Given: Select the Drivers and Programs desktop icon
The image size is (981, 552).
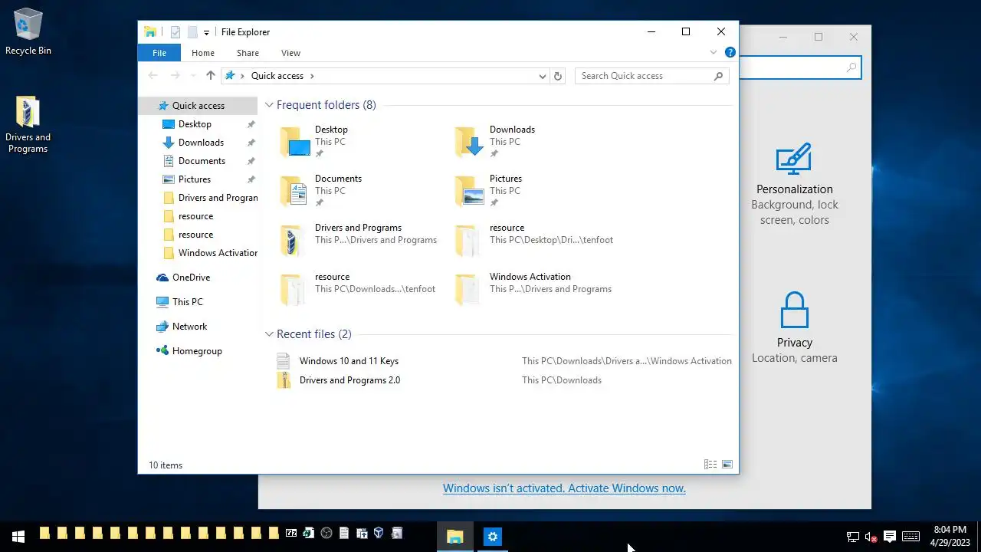Looking at the screenshot, I should tap(28, 124).
